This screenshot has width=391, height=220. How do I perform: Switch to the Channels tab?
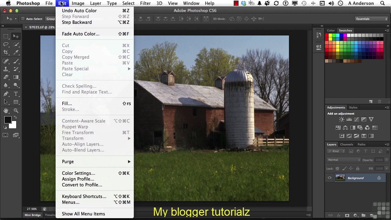click(347, 145)
